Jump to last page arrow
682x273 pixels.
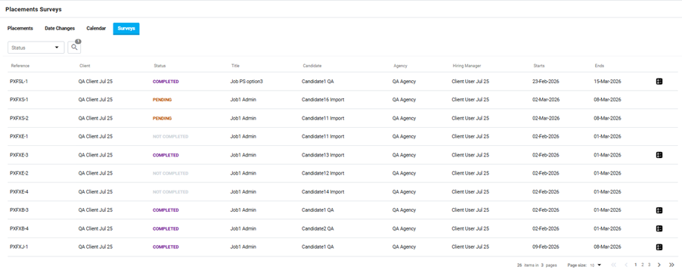click(671, 265)
